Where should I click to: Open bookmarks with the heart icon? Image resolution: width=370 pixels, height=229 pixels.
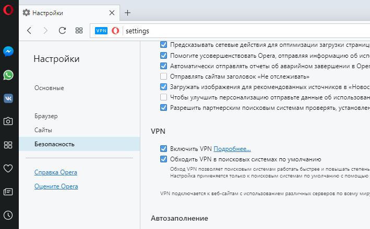[x=8, y=168]
